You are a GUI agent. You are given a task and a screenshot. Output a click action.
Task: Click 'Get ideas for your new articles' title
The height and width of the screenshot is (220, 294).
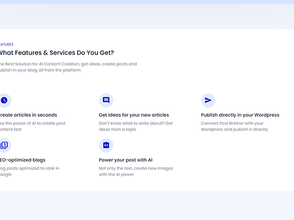pos(134,115)
